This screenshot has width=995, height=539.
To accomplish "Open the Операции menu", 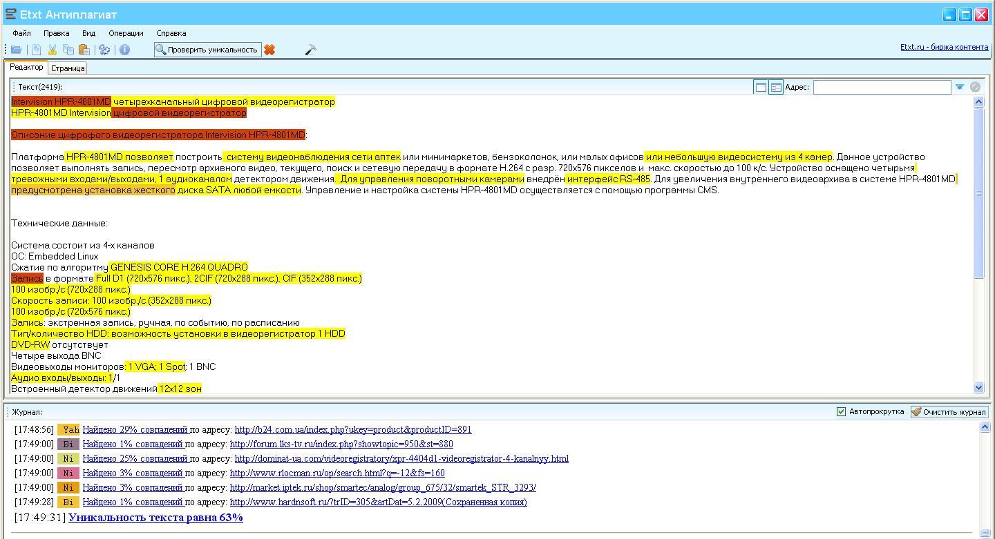I will click(126, 33).
